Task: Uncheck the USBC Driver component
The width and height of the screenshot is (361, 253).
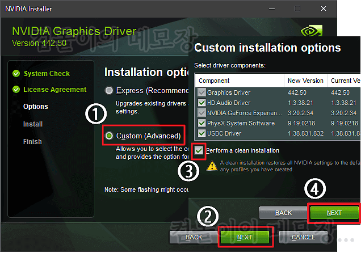Action: pyautogui.click(x=202, y=133)
